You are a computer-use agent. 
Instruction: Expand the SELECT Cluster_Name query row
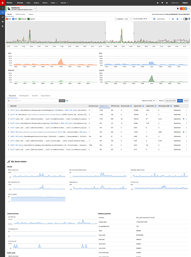[x=9, y=141]
